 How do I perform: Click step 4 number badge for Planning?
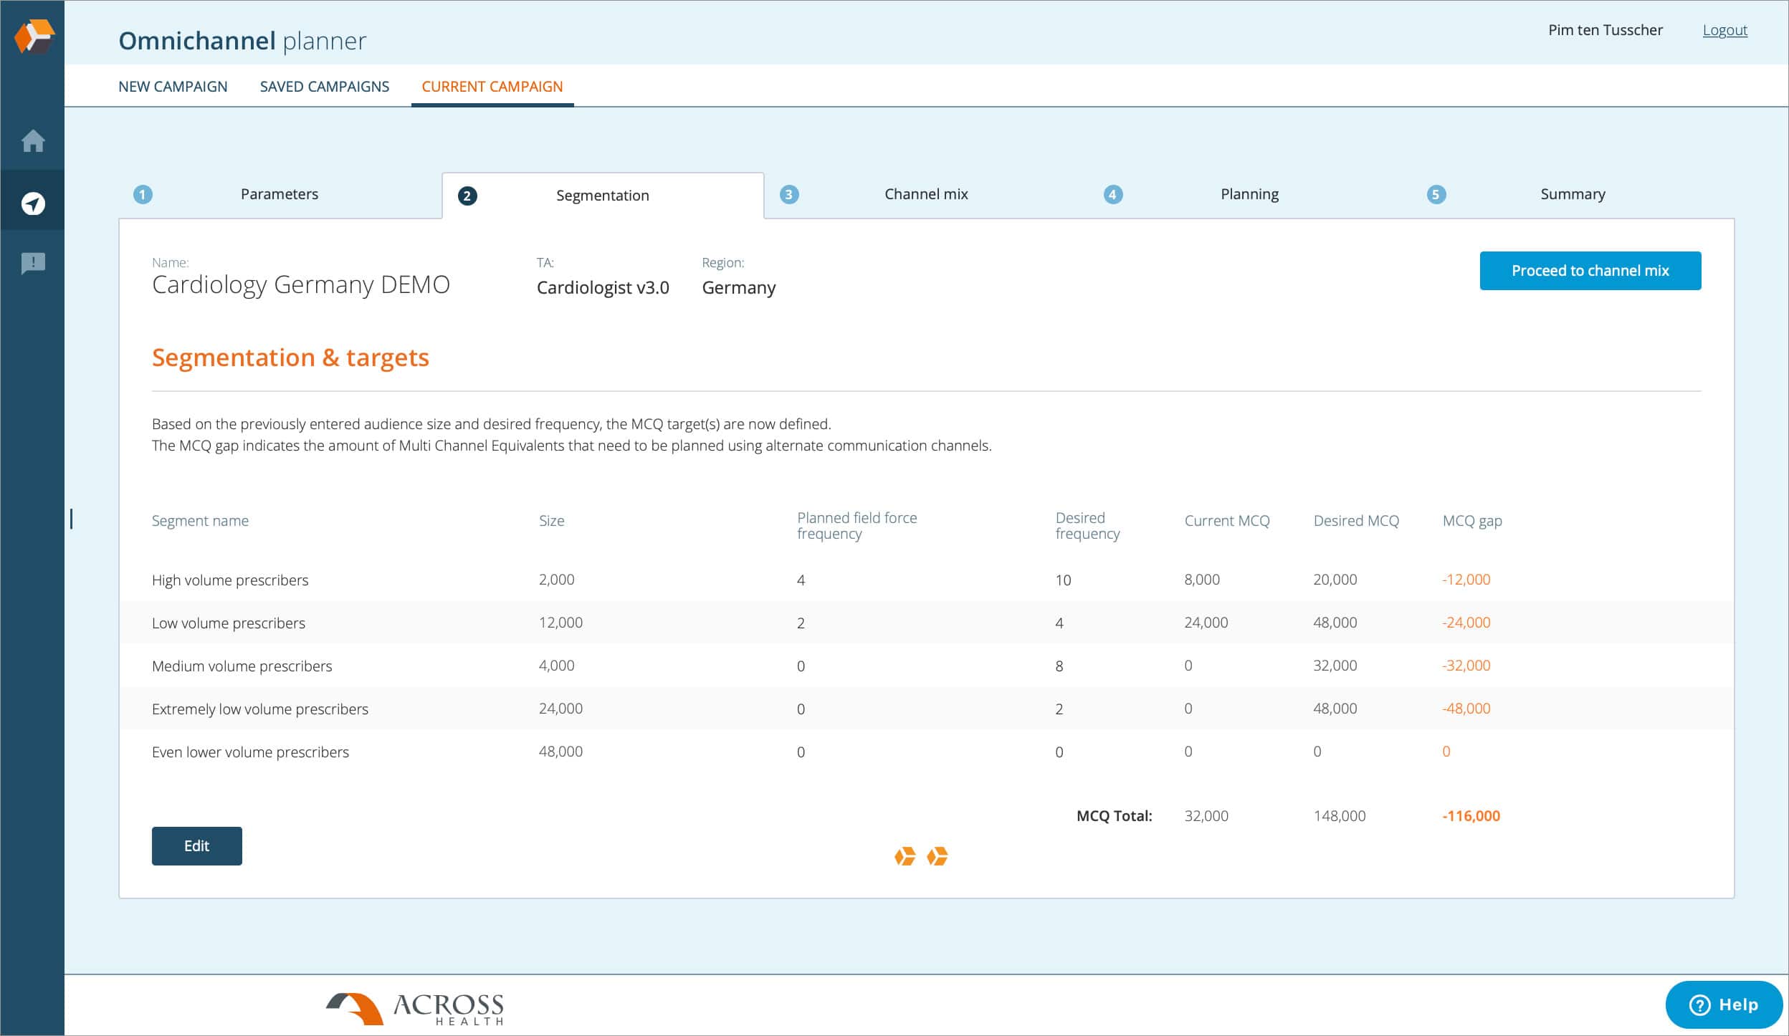[1112, 194]
